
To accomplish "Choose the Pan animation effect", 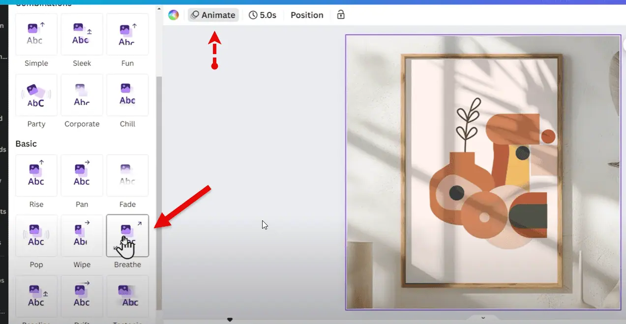I will 82,176.
